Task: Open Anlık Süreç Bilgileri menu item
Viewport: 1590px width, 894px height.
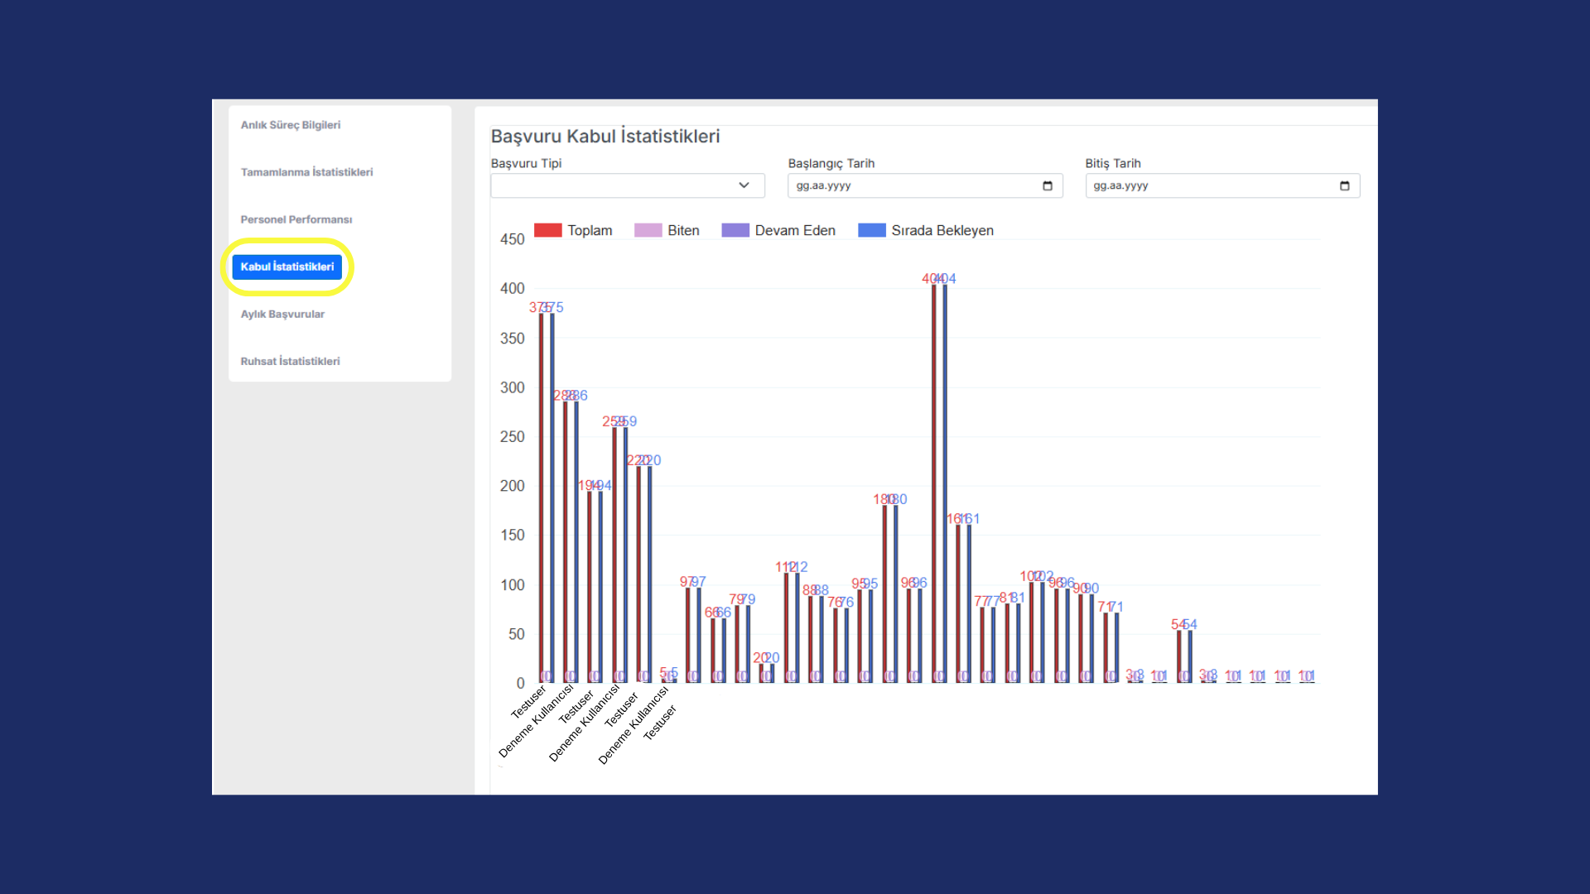Action: 291,125
